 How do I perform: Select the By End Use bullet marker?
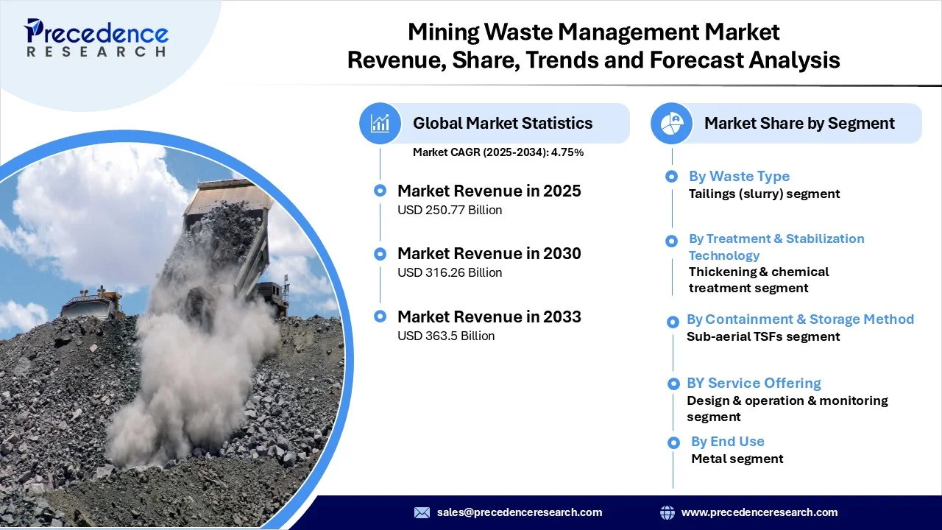pos(673,442)
